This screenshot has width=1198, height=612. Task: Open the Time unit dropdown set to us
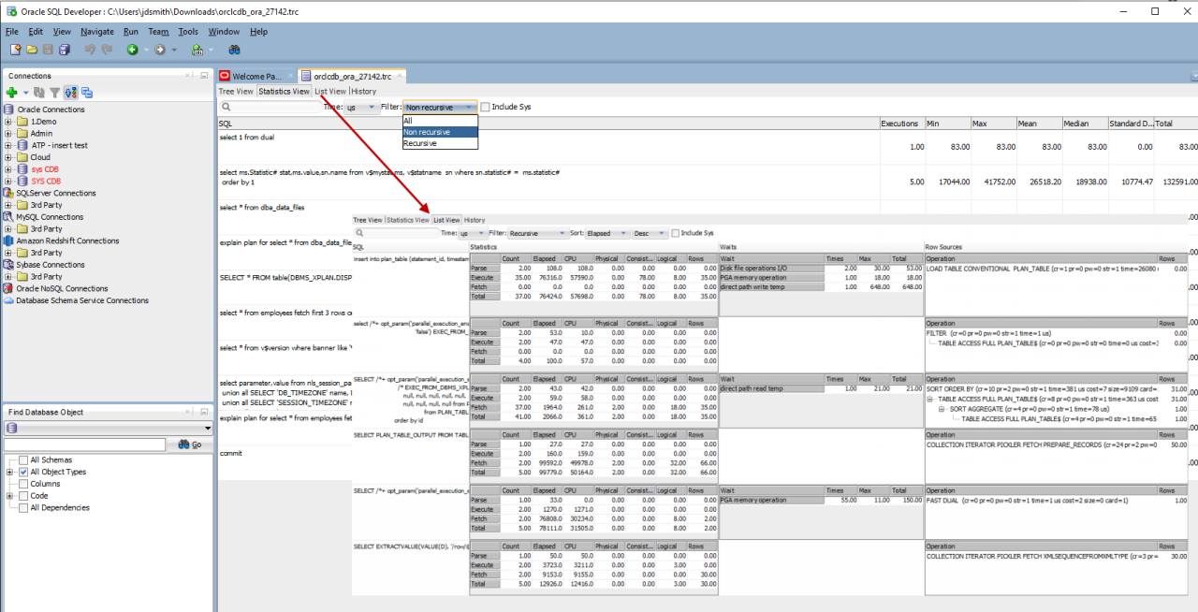361,108
